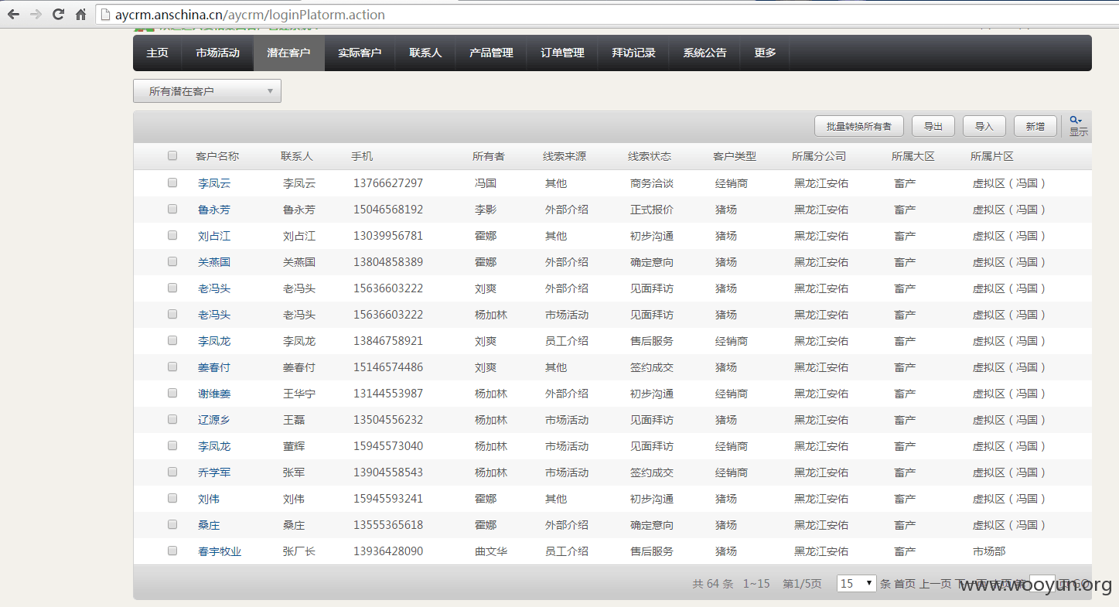The image size is (1119, 607).
Task: Open the 主页 menu tab
Action: click(x=158, y=53)
